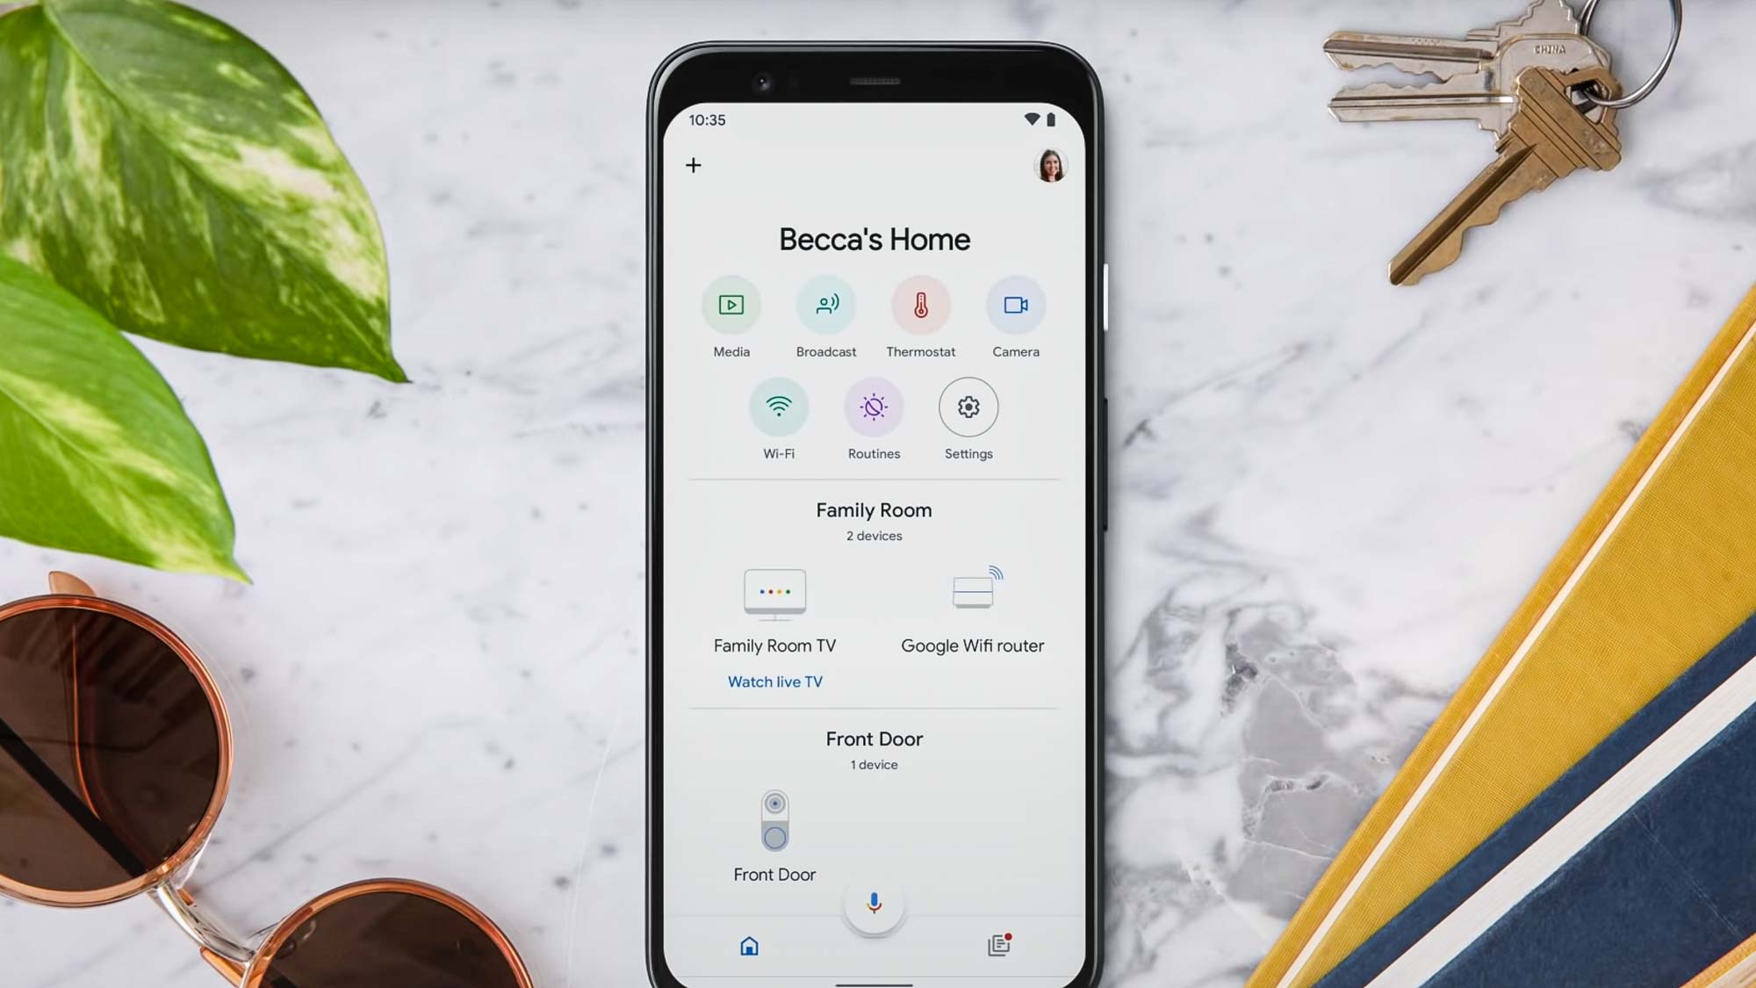The width and height of the screenshot is (1756, 988).
Task: Click Watch live TV link
Action: [x=774, y=682]
